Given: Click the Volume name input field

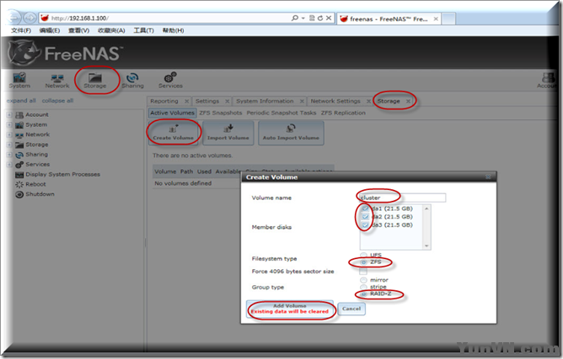Looking at the screenshot, I should (403, 198).
